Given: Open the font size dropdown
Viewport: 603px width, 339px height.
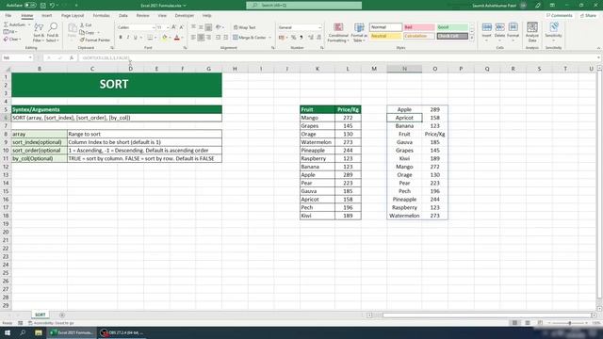Looking at the screenshot, I should (x=168, y=27).
